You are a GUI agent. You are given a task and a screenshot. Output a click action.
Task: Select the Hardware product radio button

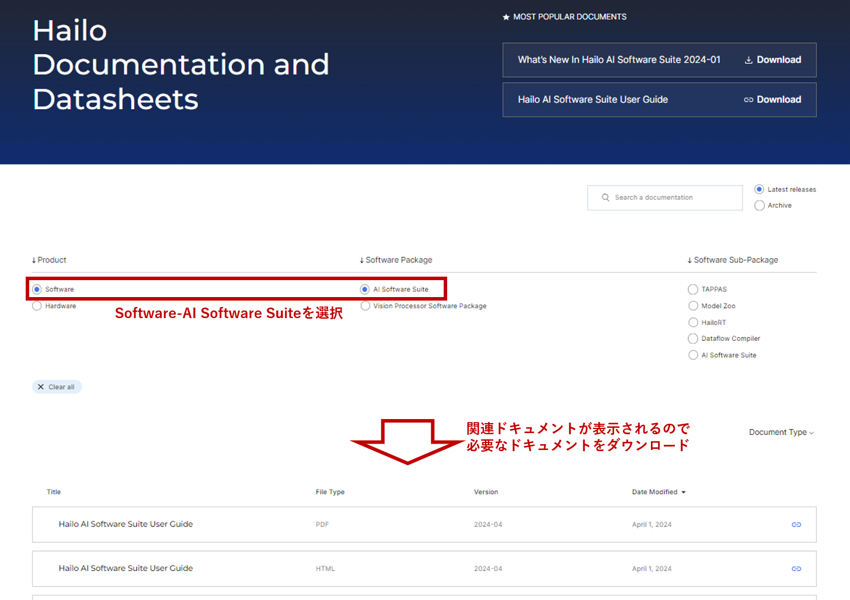[x=37, y=306]
